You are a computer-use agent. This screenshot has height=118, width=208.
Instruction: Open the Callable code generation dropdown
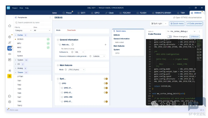99,56
